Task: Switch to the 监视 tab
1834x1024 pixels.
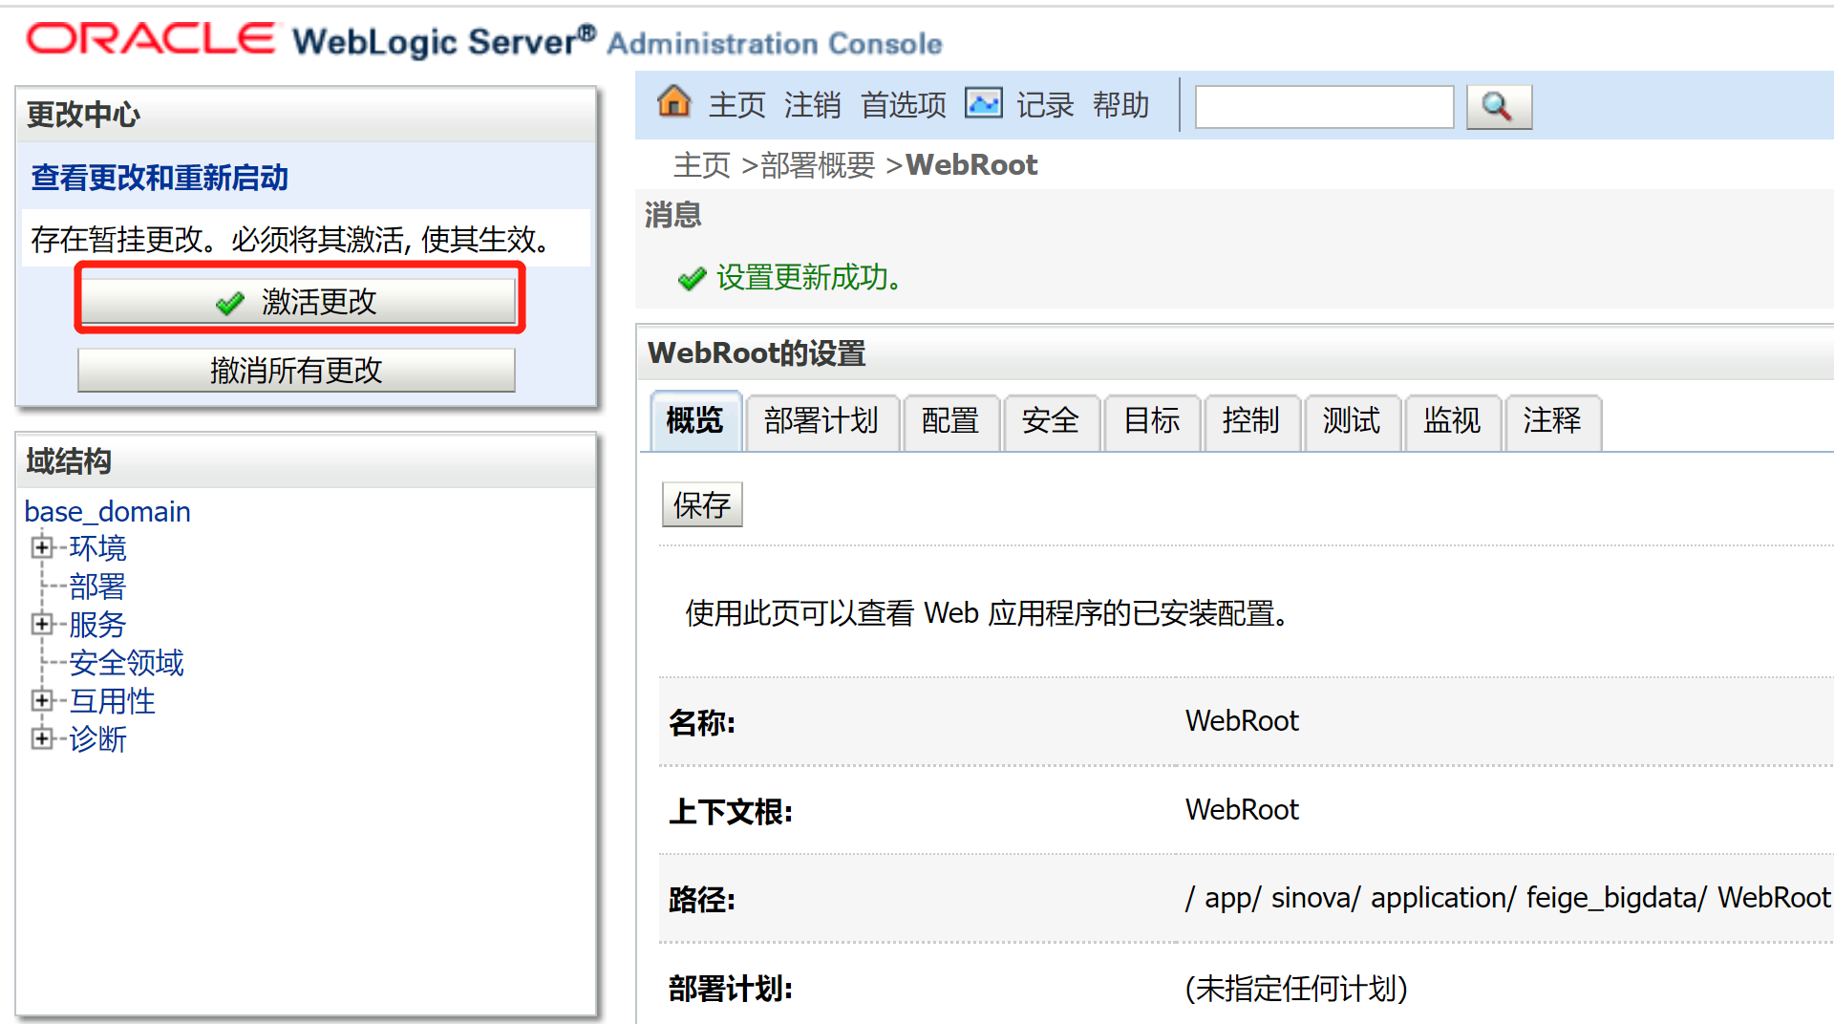Action: 1452,421
